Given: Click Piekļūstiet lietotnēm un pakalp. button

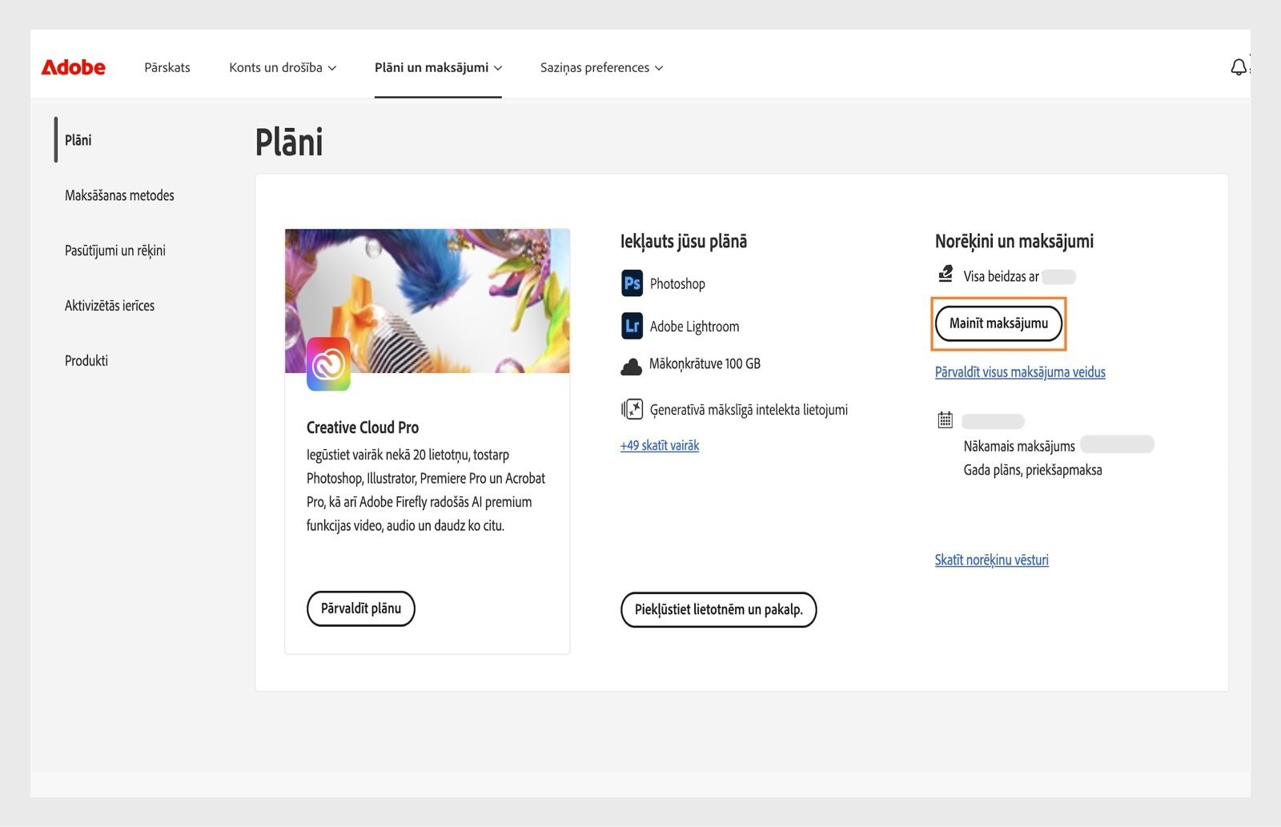Looking at the screenshot, I should [x=718, y=609].
